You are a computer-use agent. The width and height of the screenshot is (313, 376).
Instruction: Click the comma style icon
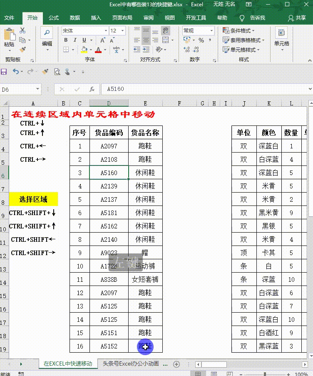[210, 40]
